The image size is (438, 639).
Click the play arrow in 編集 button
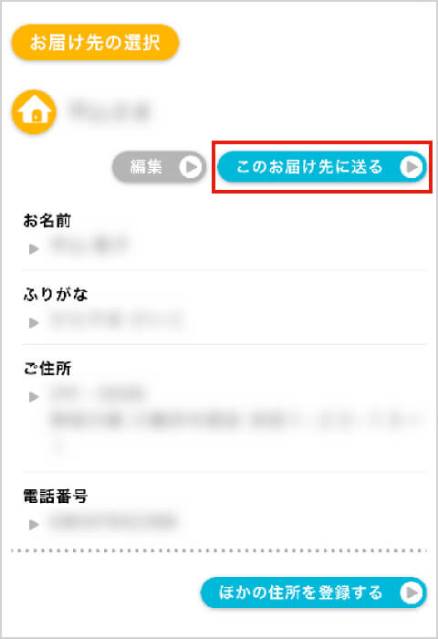coord(191,167)
